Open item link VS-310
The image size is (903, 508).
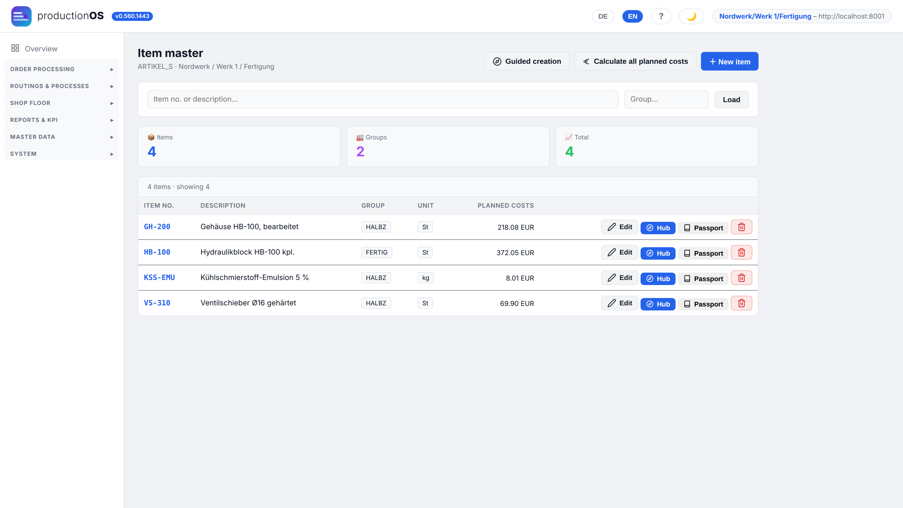pos(157,303)
